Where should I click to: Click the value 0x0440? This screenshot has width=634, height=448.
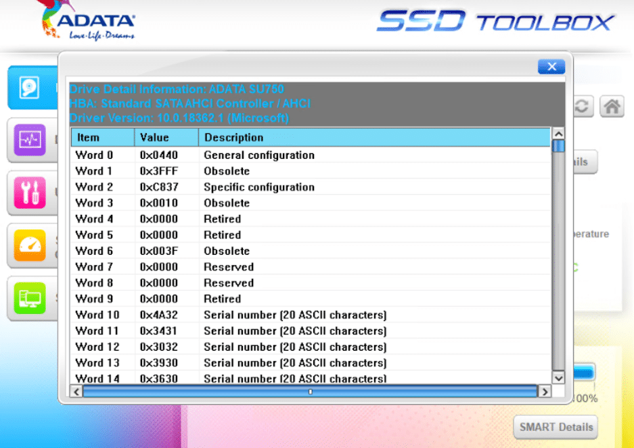159,155
